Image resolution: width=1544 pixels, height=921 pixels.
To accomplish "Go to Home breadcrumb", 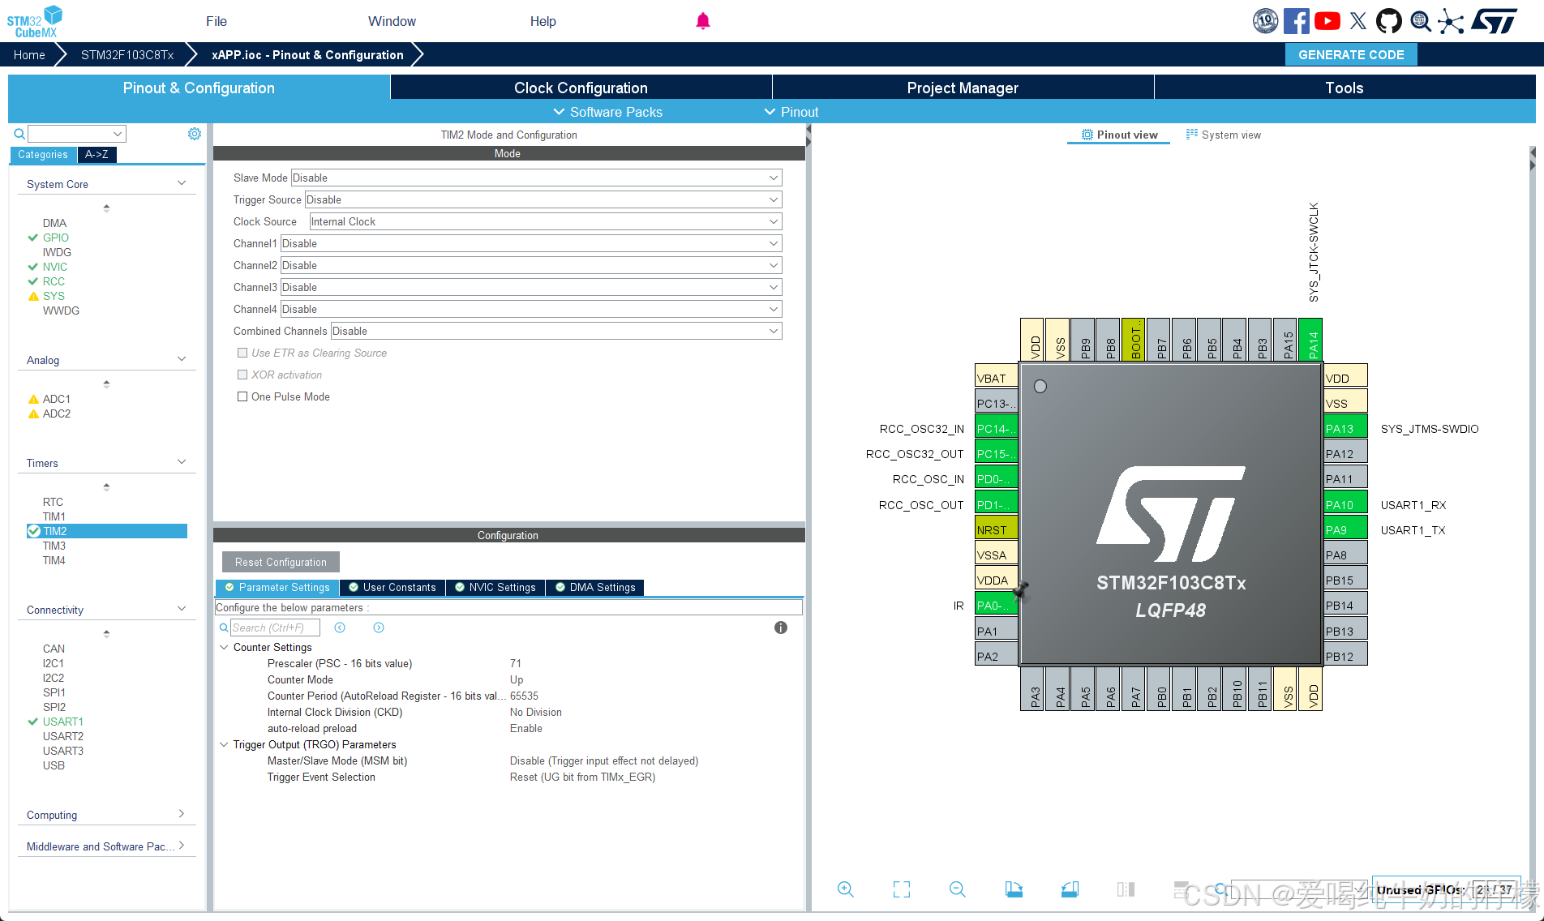I will click(29, 54).
